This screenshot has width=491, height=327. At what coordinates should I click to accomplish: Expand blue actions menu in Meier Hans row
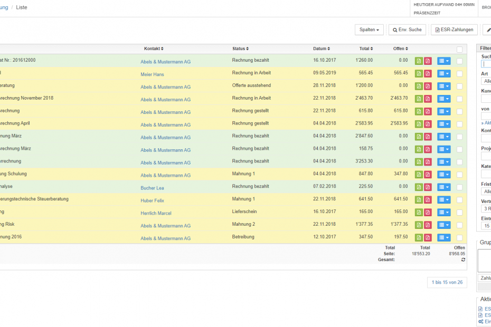443,73
